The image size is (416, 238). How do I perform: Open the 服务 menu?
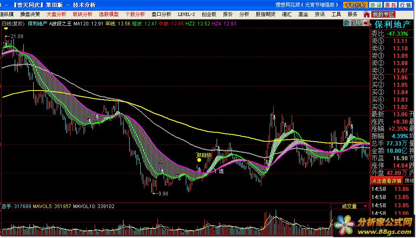pos(352,14)
